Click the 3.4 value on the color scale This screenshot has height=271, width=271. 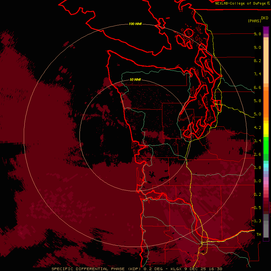point(257,141)
